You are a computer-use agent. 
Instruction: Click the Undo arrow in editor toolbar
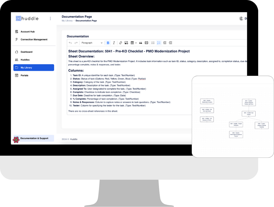[70, 43]
